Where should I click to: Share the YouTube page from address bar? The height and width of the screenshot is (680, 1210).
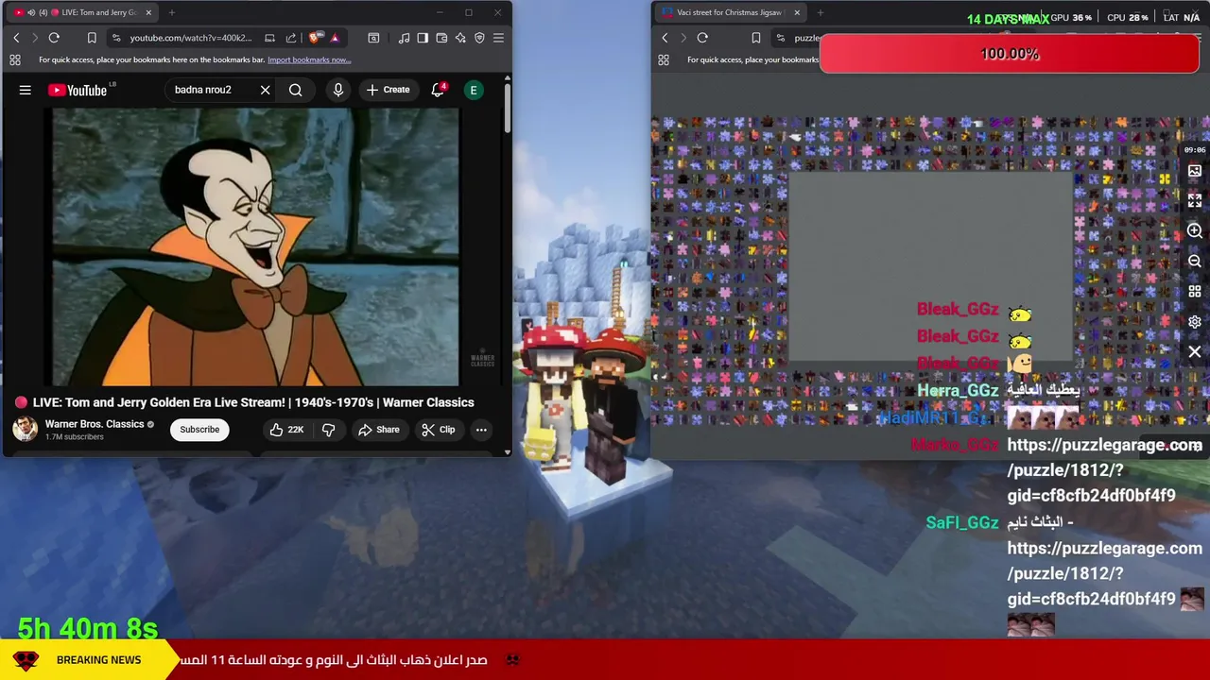[x=291, y=38]
